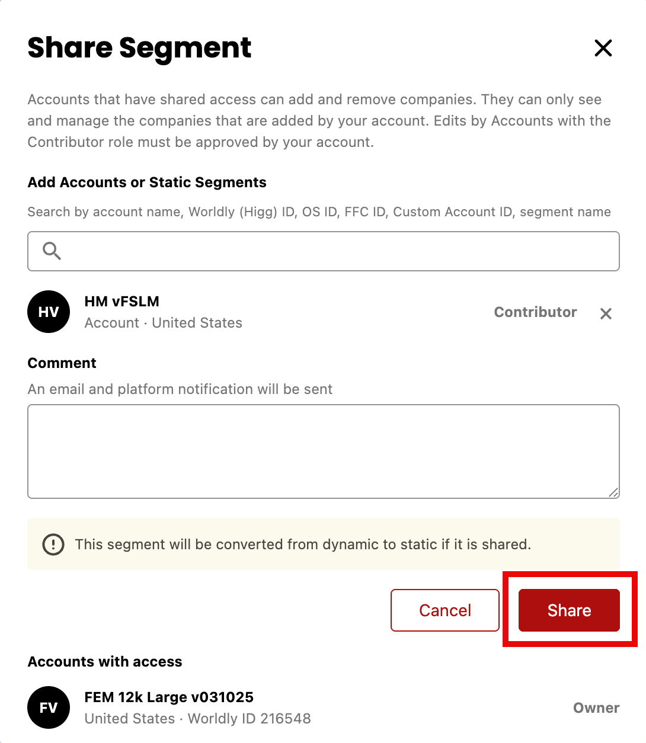
Task: Focus the account search input field
Action: [x=324, y=251]
